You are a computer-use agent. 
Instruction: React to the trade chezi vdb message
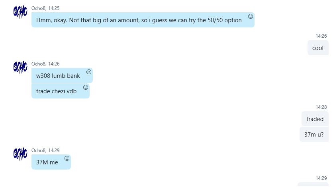(86, 87)
